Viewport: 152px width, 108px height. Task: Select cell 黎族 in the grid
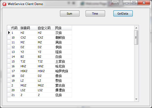(x=63, y=81)
